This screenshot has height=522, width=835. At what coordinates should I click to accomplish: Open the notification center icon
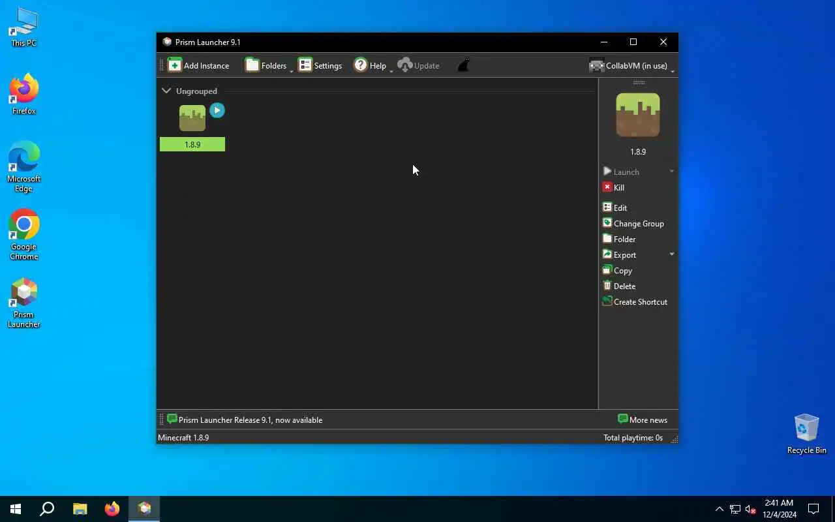[813, 509]
